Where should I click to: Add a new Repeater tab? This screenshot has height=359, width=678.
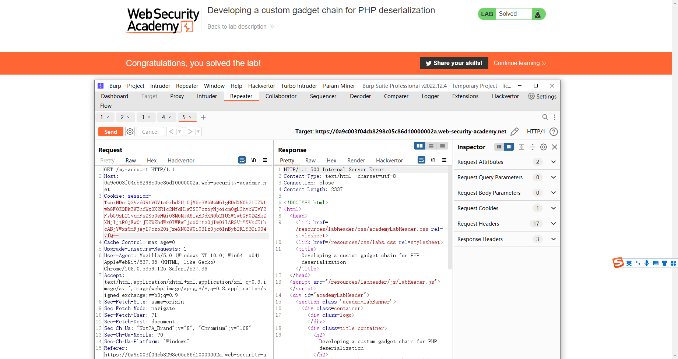click(203, 117)
